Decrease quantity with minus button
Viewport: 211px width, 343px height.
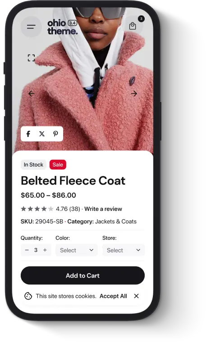coord(27,250)
